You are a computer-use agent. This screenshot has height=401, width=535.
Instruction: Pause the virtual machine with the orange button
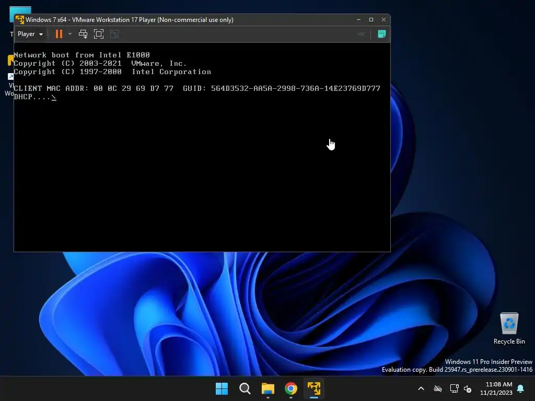pos(59,34)
